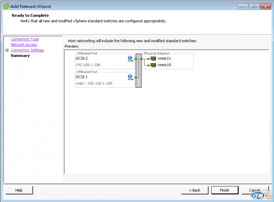Click the virtual switch bar in preview
Viewport: 274px width, 202px height.
(x=139, y=71)
